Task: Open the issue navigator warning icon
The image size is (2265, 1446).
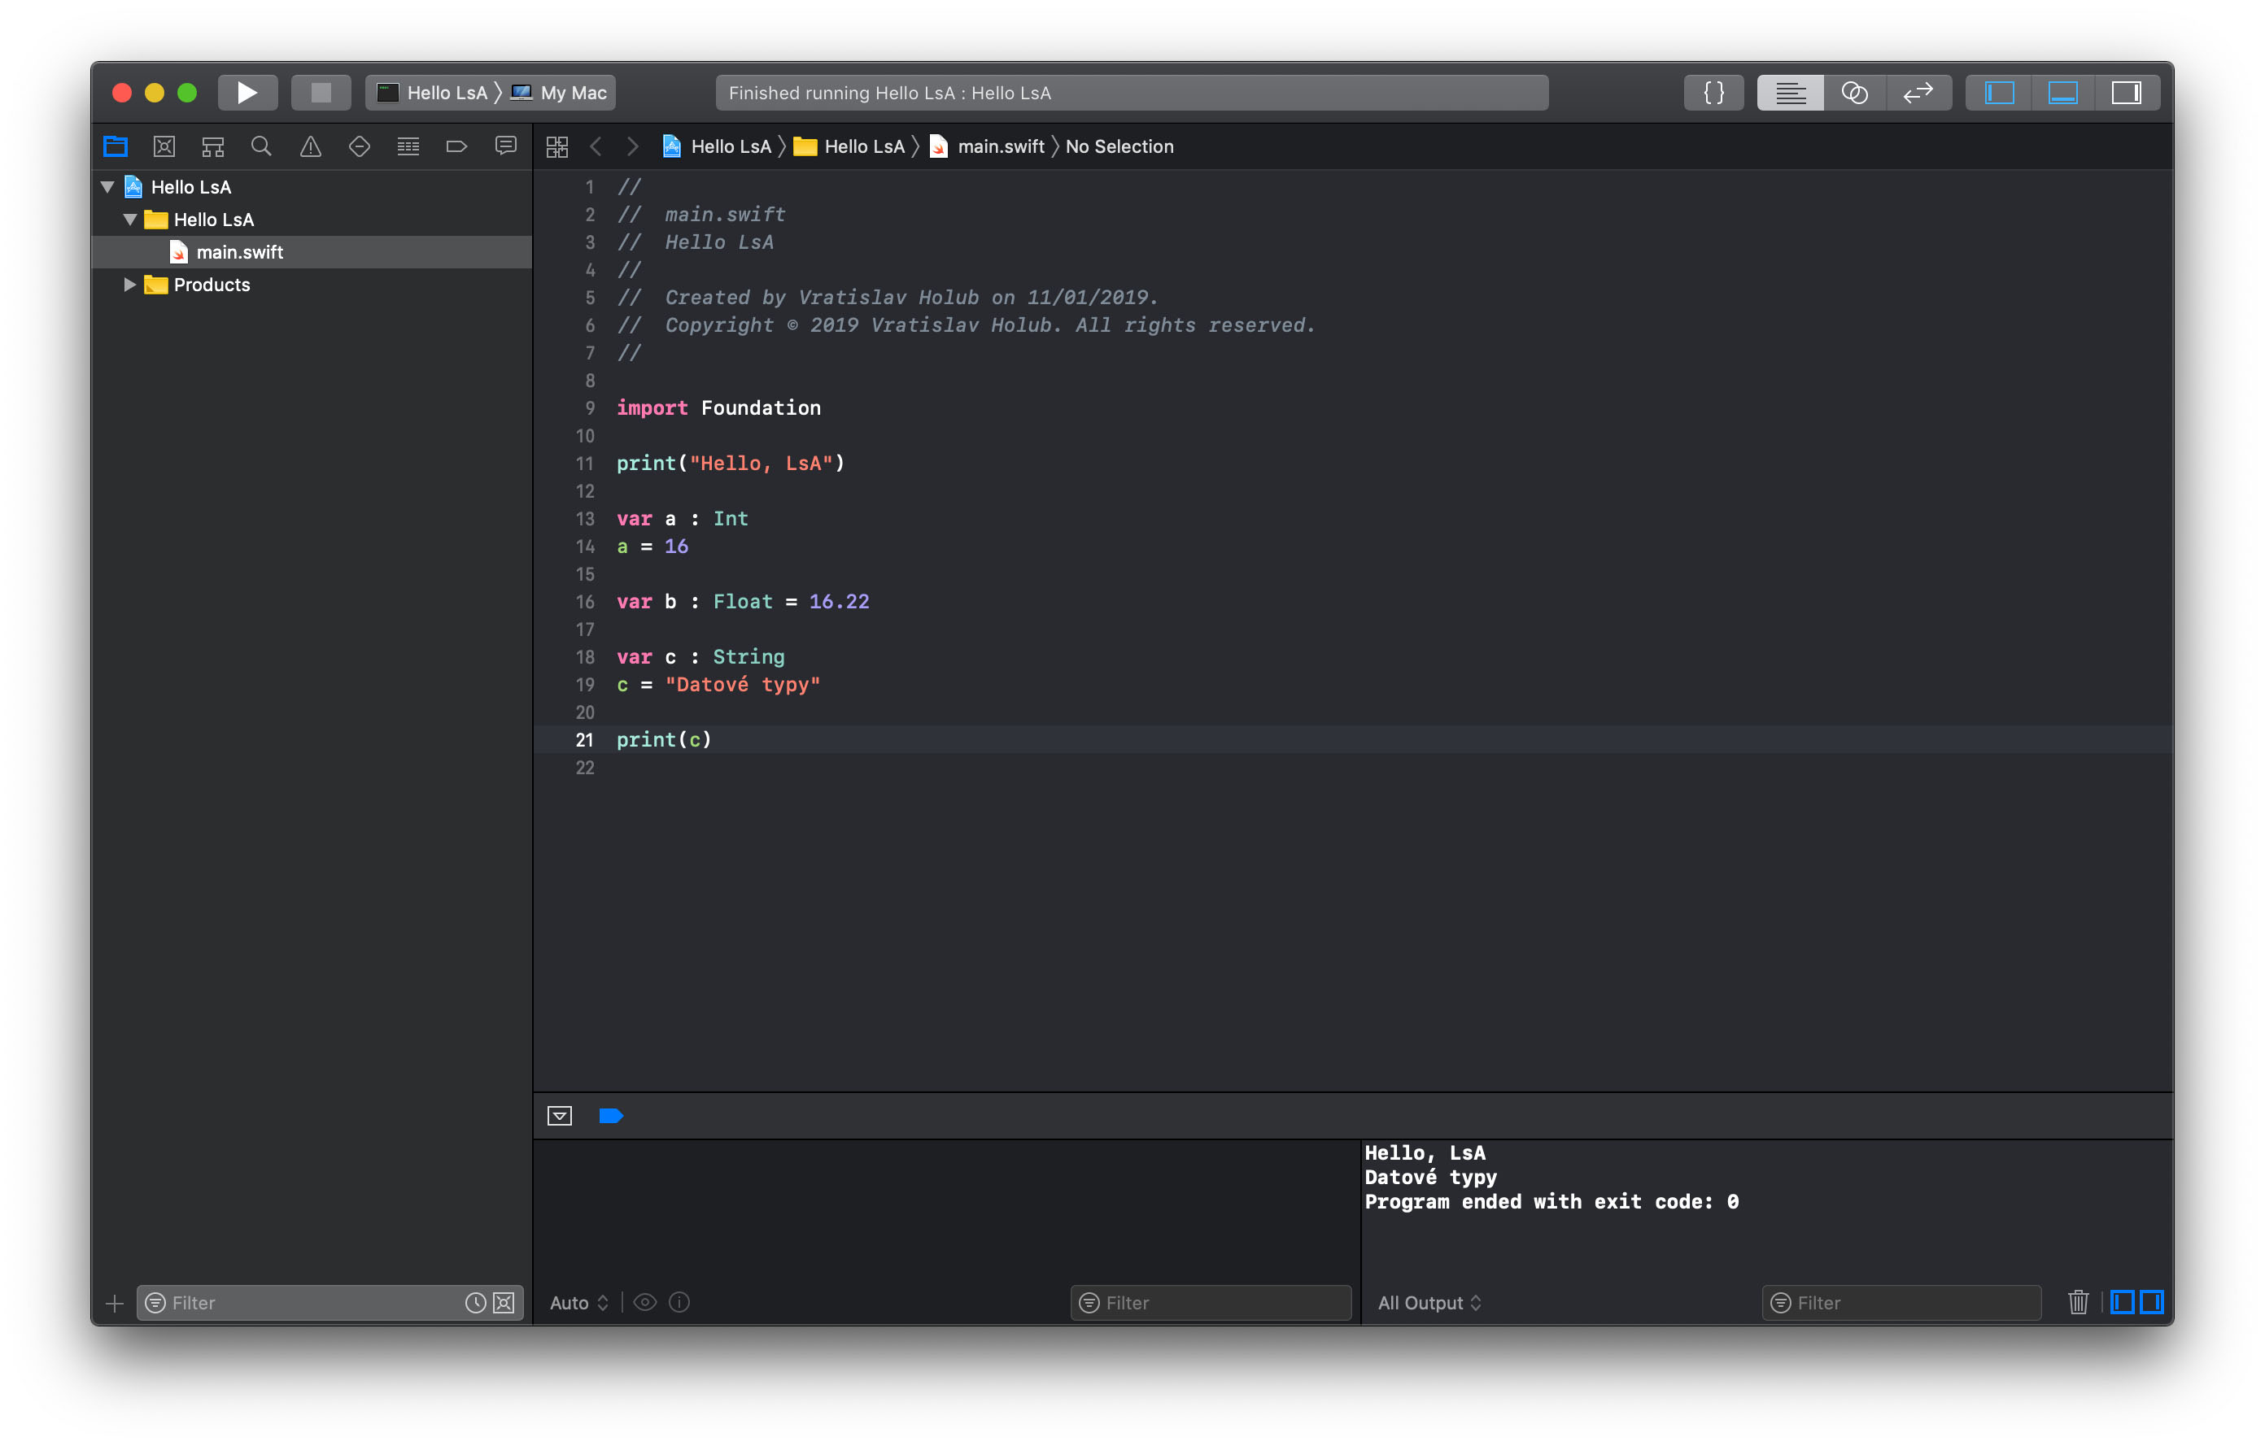Action: [x=311, y=146]
